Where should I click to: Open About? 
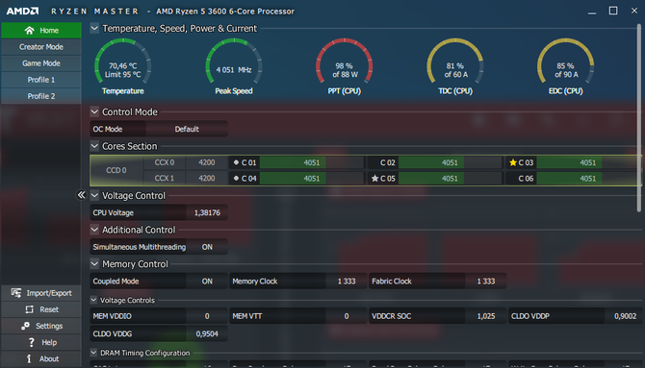41,358
